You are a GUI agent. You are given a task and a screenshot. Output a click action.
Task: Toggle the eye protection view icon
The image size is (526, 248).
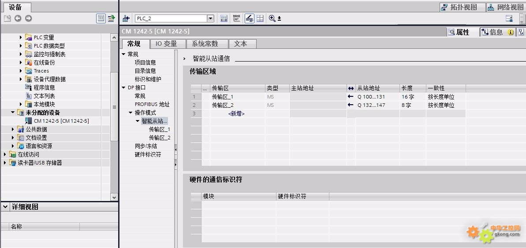click(x=249, y=18)
